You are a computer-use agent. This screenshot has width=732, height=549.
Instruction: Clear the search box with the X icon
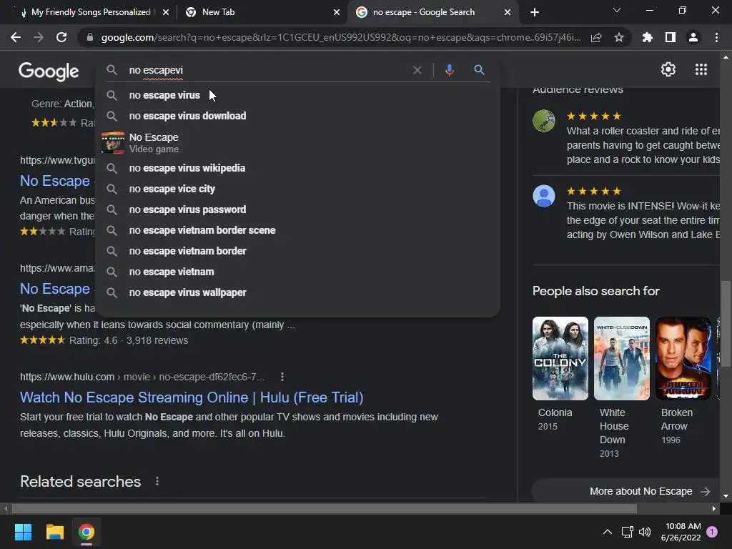click(x=417, y=70)
